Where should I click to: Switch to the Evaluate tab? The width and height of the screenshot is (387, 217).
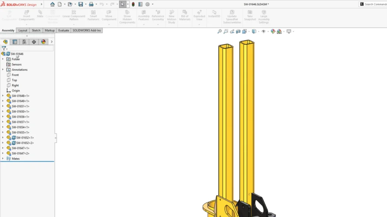[x=63, y=31]
